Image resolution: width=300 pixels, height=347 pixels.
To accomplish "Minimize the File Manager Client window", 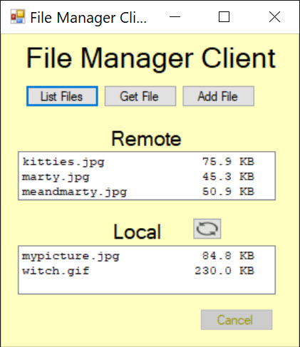I will [x=175, y=17].
